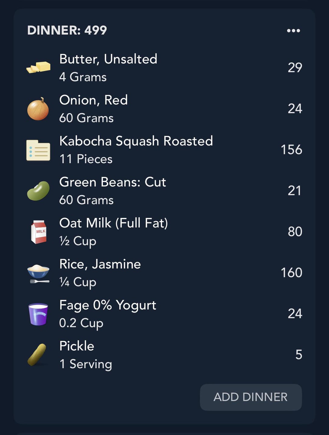Tap the 156 calories for Kabocha Squash
The width and height of the screenshot is (329, 435).
[291, 149]
